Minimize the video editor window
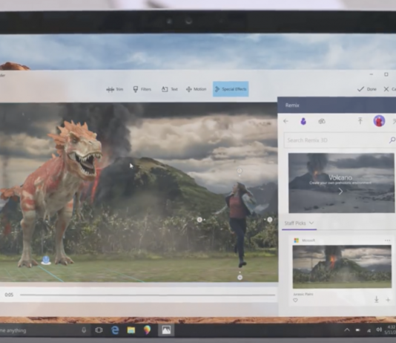The image size is (396, 343). click(x=372, y=74)
